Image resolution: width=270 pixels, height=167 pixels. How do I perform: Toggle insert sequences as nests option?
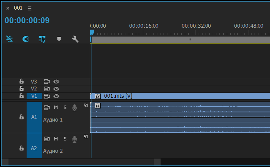pos(10,39)
